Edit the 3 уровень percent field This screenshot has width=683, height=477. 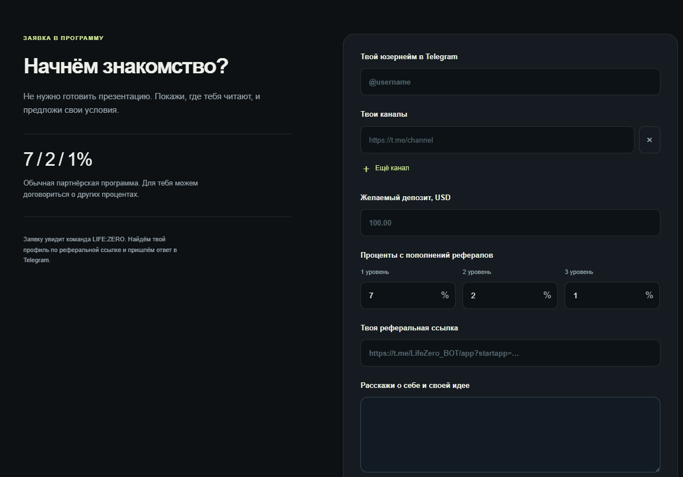pyautogui.click(x=612, y=295)
